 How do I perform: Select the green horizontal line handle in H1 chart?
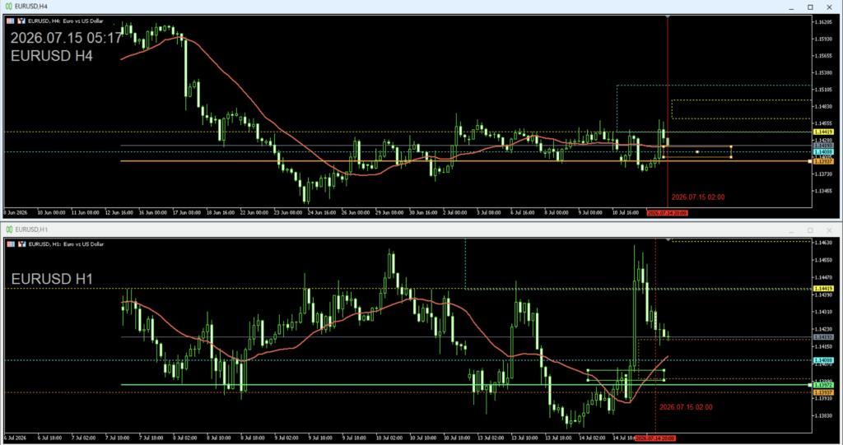(810, 385)
